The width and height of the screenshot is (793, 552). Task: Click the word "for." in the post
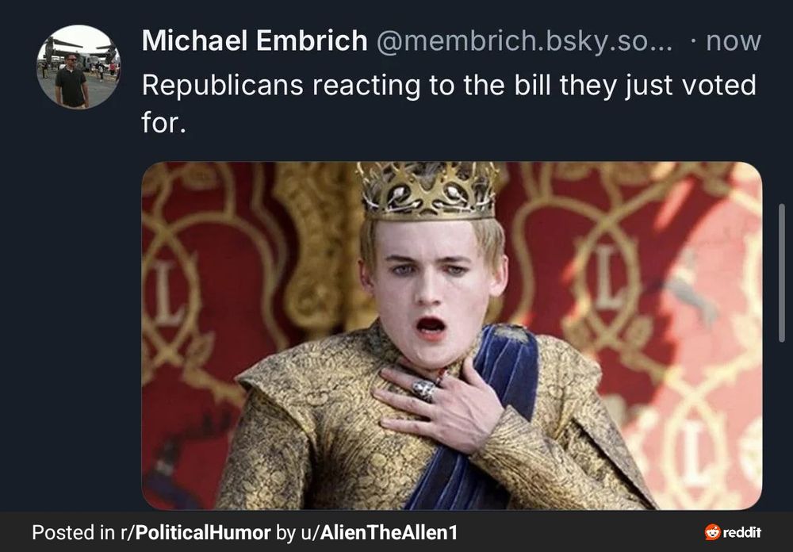pyautogui.click(x=164, y=122)
